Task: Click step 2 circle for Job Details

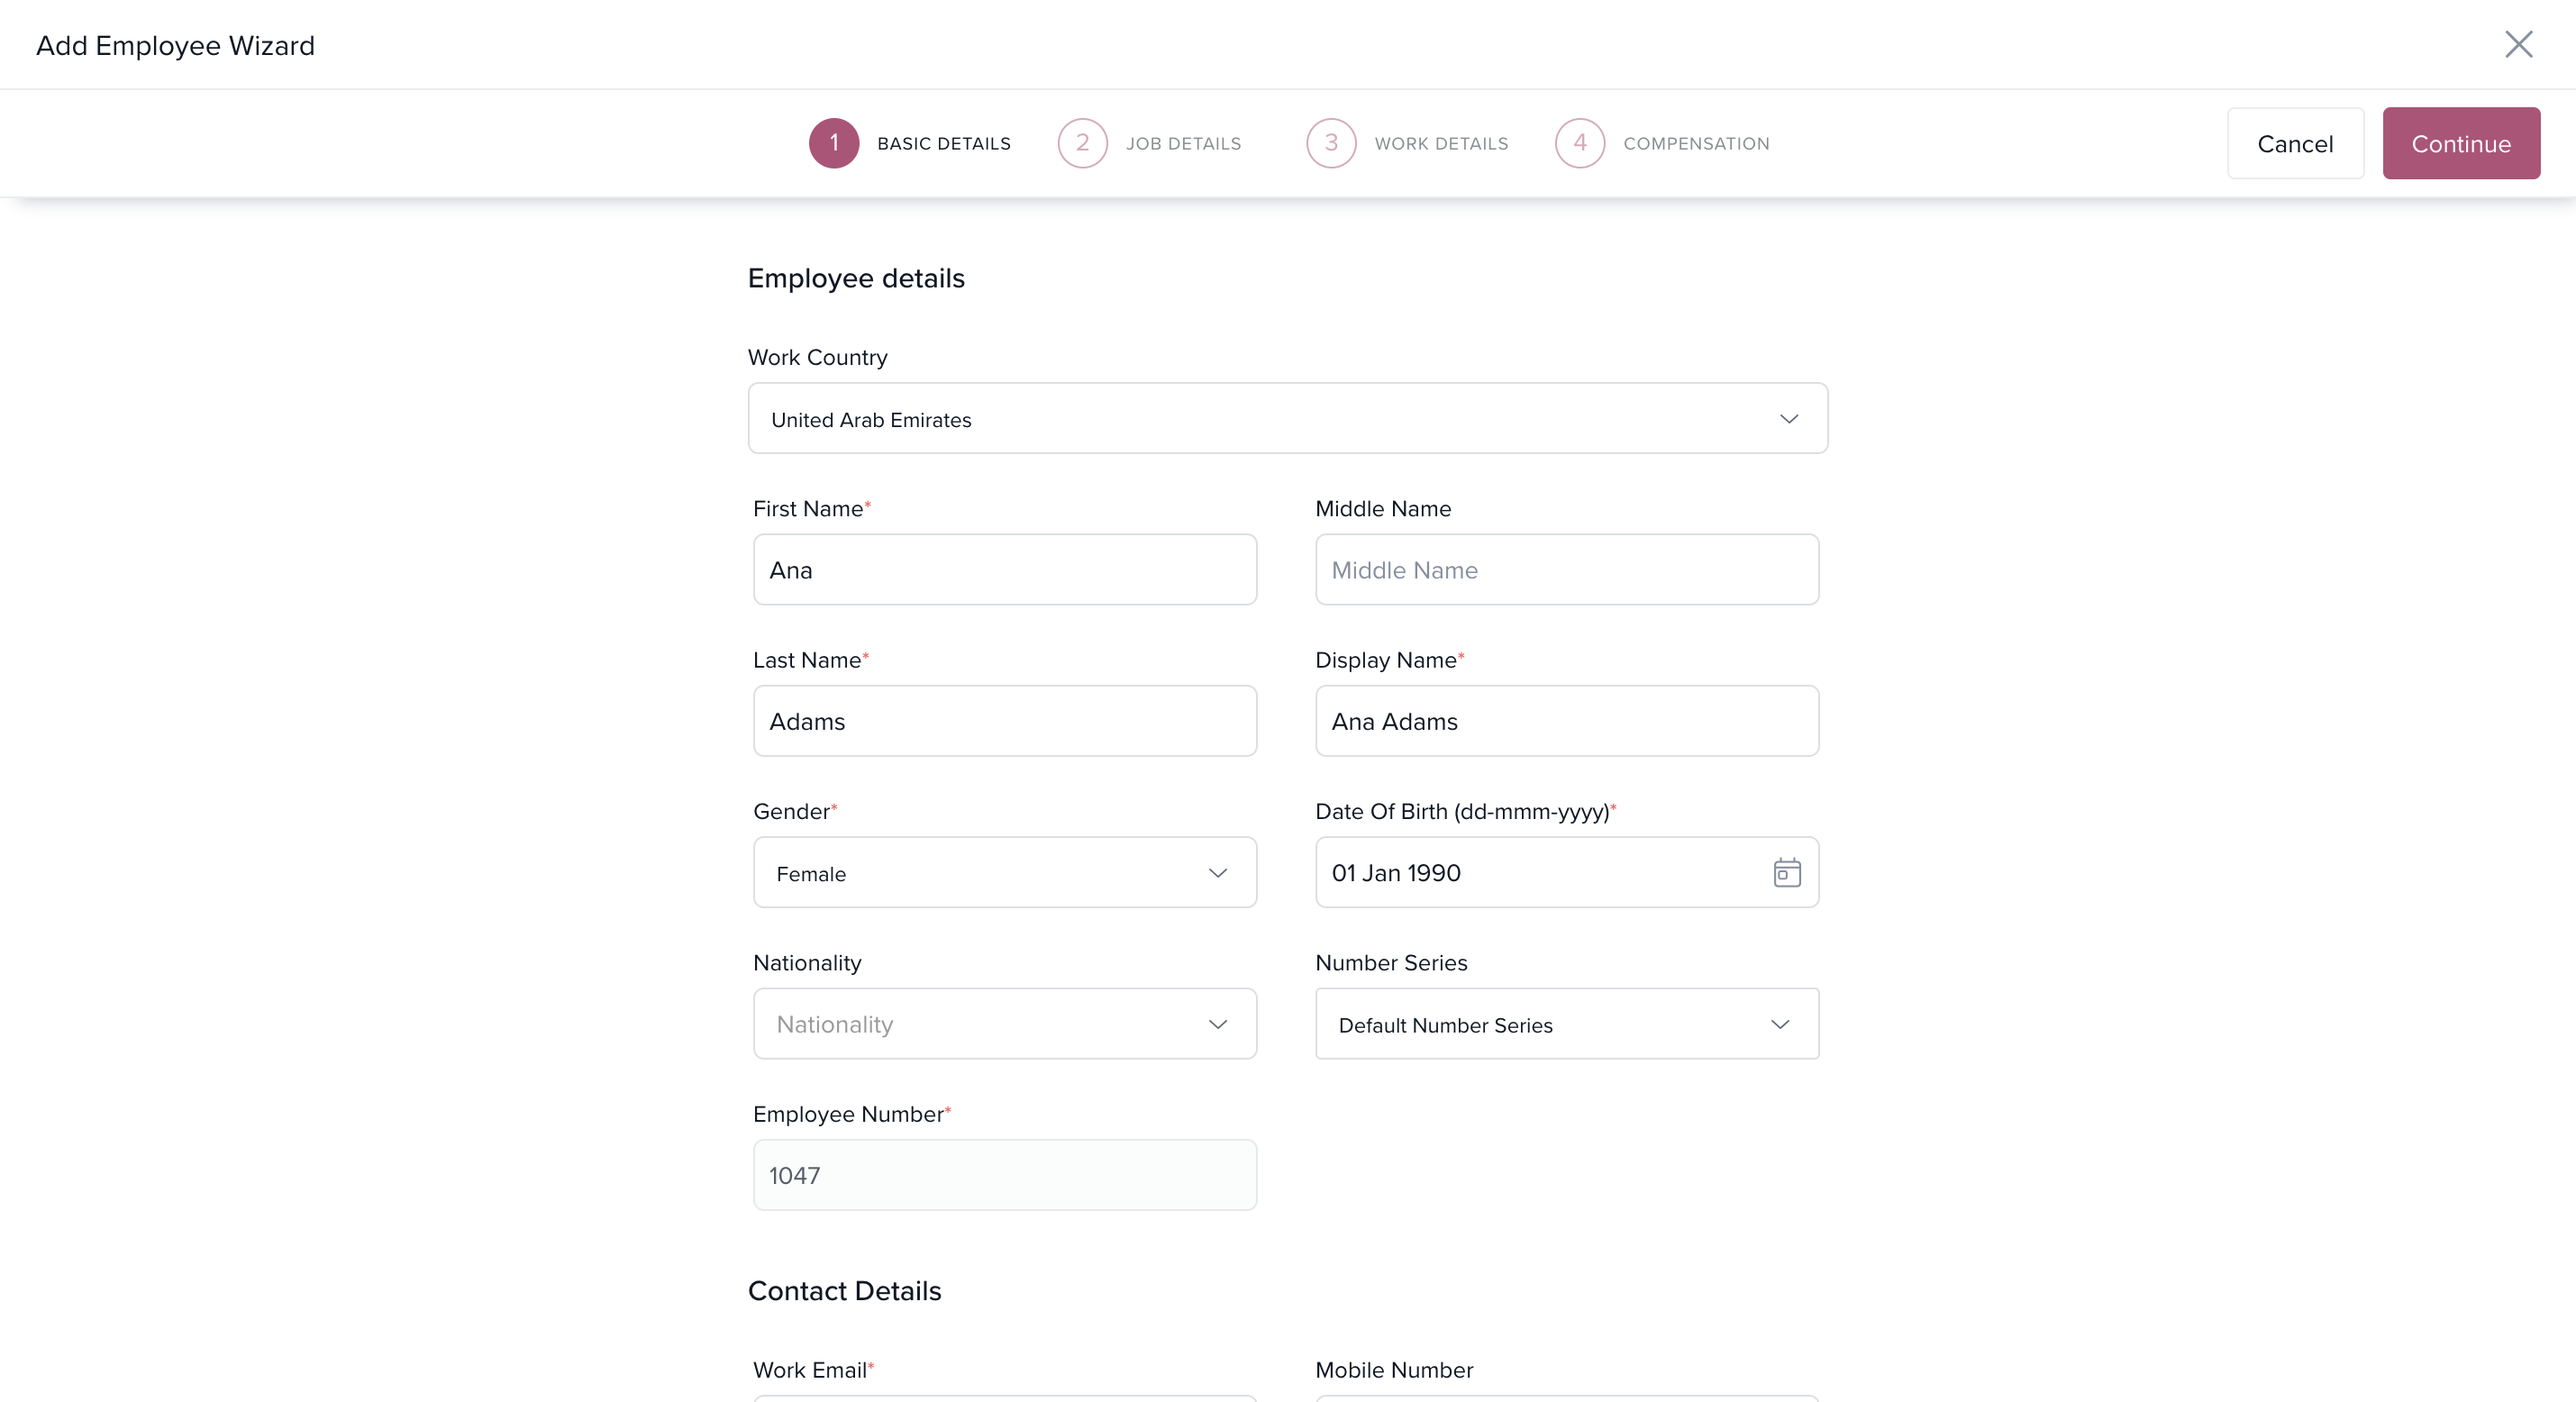Action: (x=1082, y=143)
